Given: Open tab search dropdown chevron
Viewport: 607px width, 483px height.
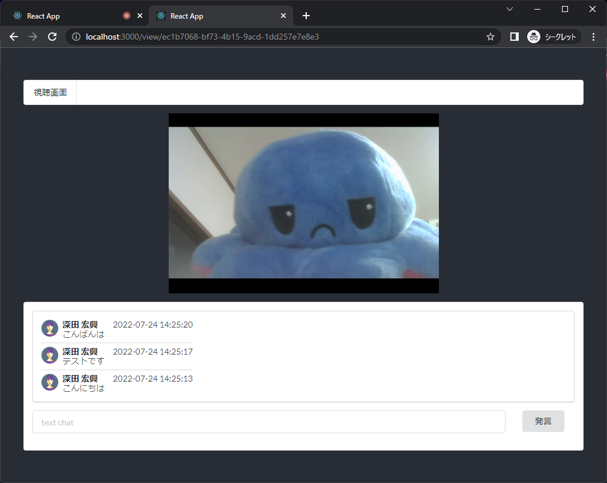Looking at the screenshot, I should coord(510,9).
